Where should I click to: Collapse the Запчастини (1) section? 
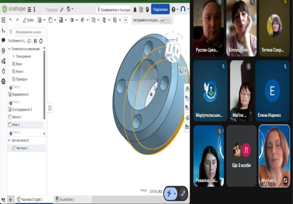(x=9, y=140)
